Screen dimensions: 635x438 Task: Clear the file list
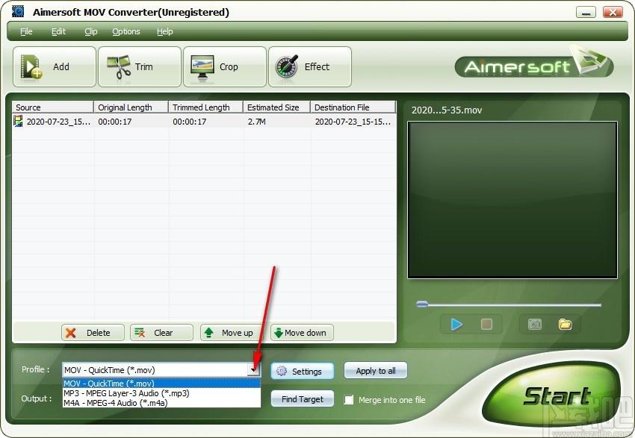tap(161, 333)
